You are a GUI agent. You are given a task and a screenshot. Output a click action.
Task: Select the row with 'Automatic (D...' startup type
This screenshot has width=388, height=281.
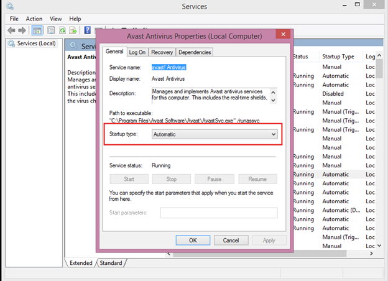pyautogui.click(x=334, y=210)
